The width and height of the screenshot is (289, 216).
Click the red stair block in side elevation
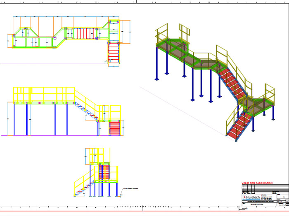[x=114, y=128]
